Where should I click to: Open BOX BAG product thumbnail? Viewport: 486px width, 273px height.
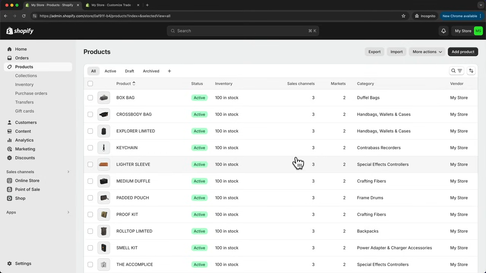coord(104,98)
